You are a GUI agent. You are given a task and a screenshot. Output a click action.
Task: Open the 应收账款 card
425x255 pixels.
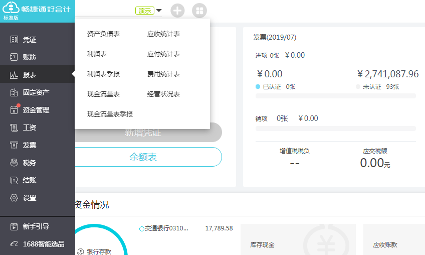point(394,239)
